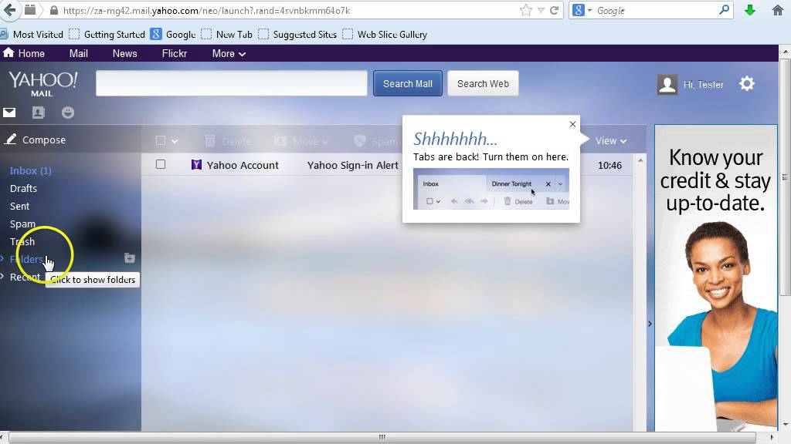Click the pencil Compose icon
Viewport: 791px width, 444px height.
pos(11,139)
